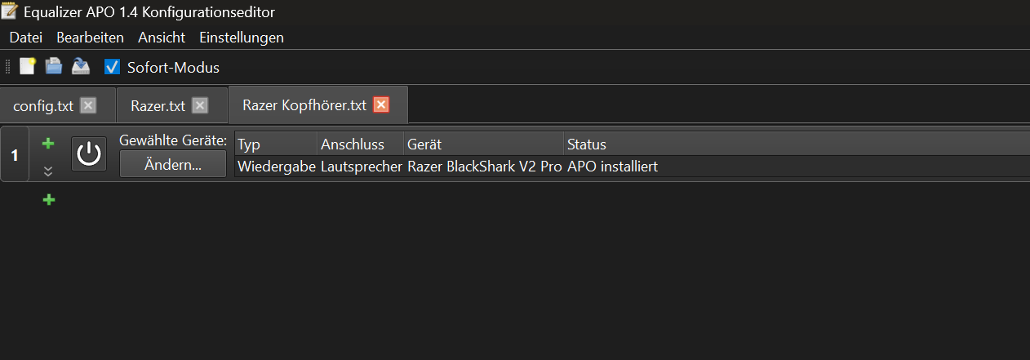Add a filter with the green plus in row 1
Viewport: 1030px width, 360px height.
(48, 144)
